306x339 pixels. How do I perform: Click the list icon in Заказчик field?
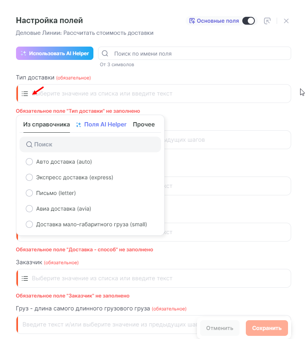(25, 278)
